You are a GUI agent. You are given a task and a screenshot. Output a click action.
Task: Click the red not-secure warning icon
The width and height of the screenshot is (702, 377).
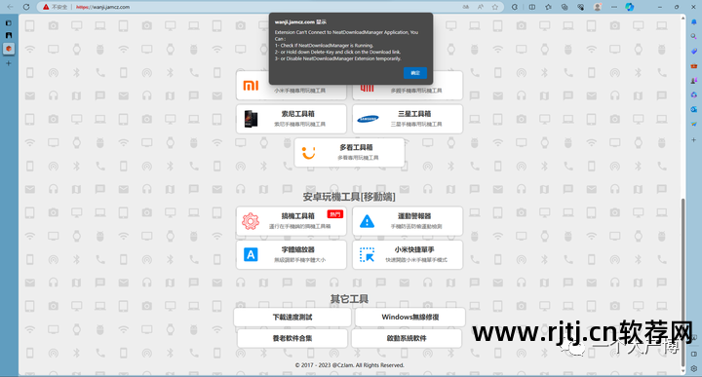[46, 7]
